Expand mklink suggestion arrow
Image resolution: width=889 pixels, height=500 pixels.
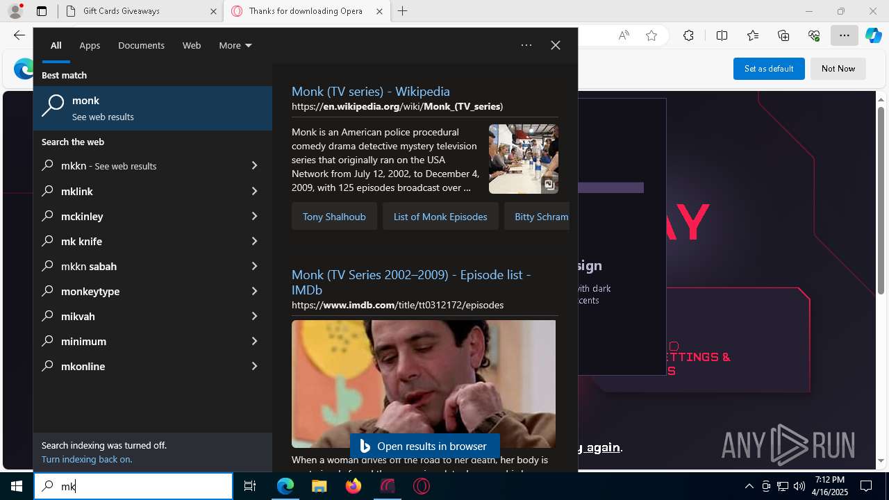pos(254,191)
